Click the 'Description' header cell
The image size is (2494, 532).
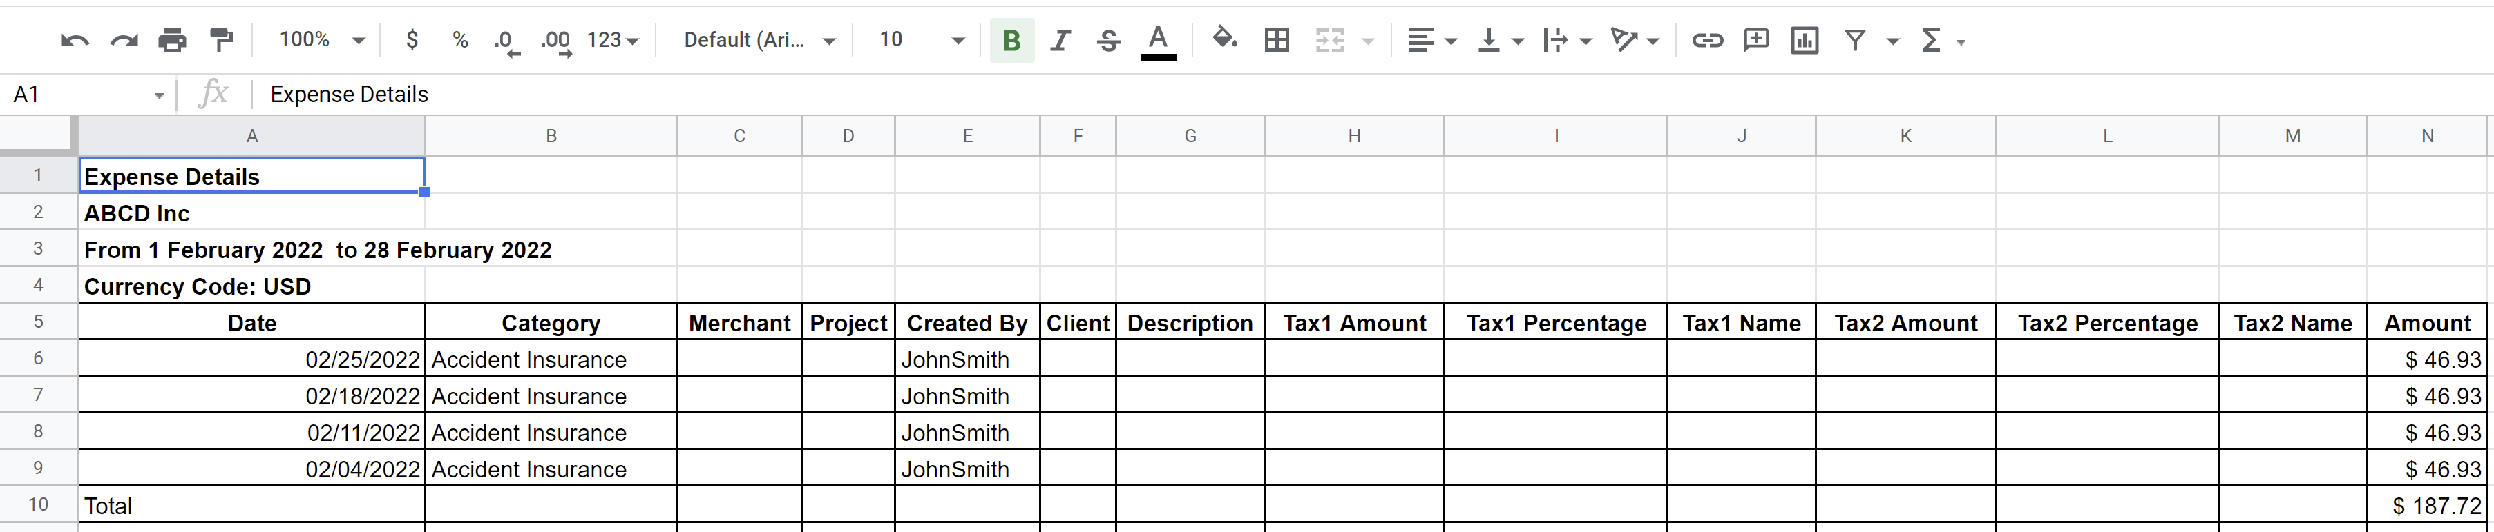pos(1190,322)
